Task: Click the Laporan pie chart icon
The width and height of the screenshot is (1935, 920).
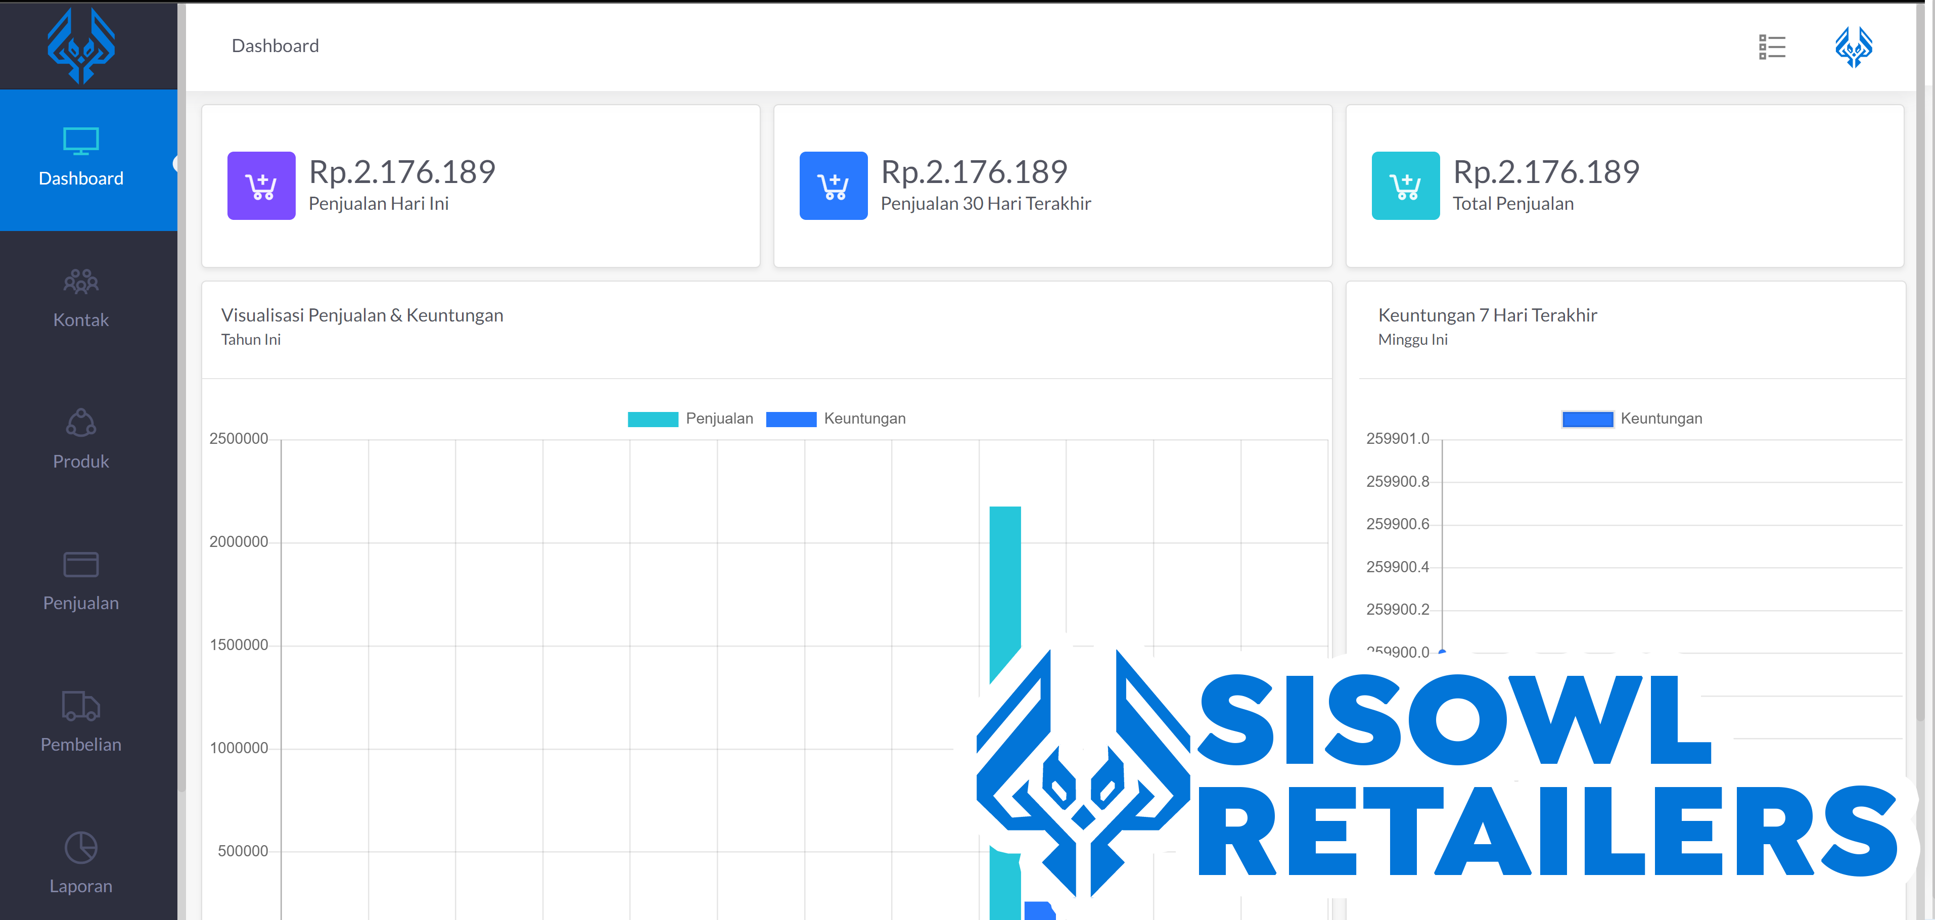Action: 81,848
